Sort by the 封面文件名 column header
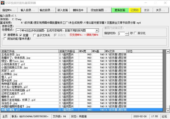Viewport: 170px width, 119px height. (x=29, y=51)
